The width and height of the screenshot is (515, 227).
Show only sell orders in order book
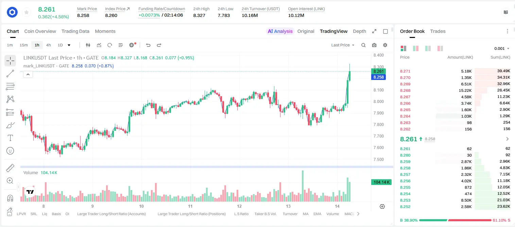[440, 48]
